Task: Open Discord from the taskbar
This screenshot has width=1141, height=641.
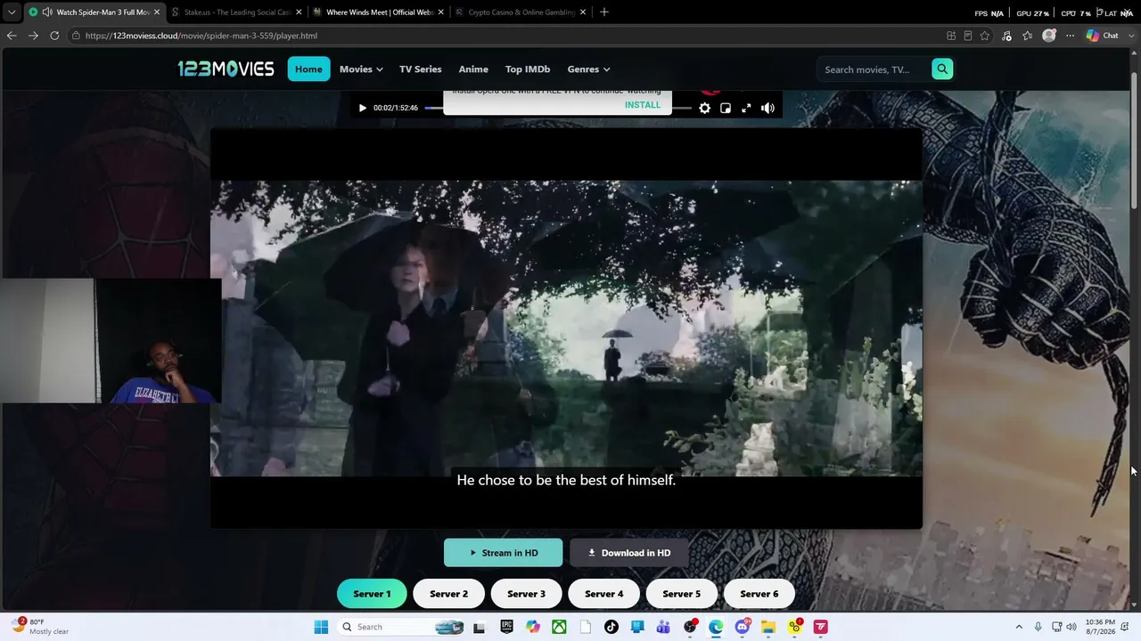Action: 743,627
